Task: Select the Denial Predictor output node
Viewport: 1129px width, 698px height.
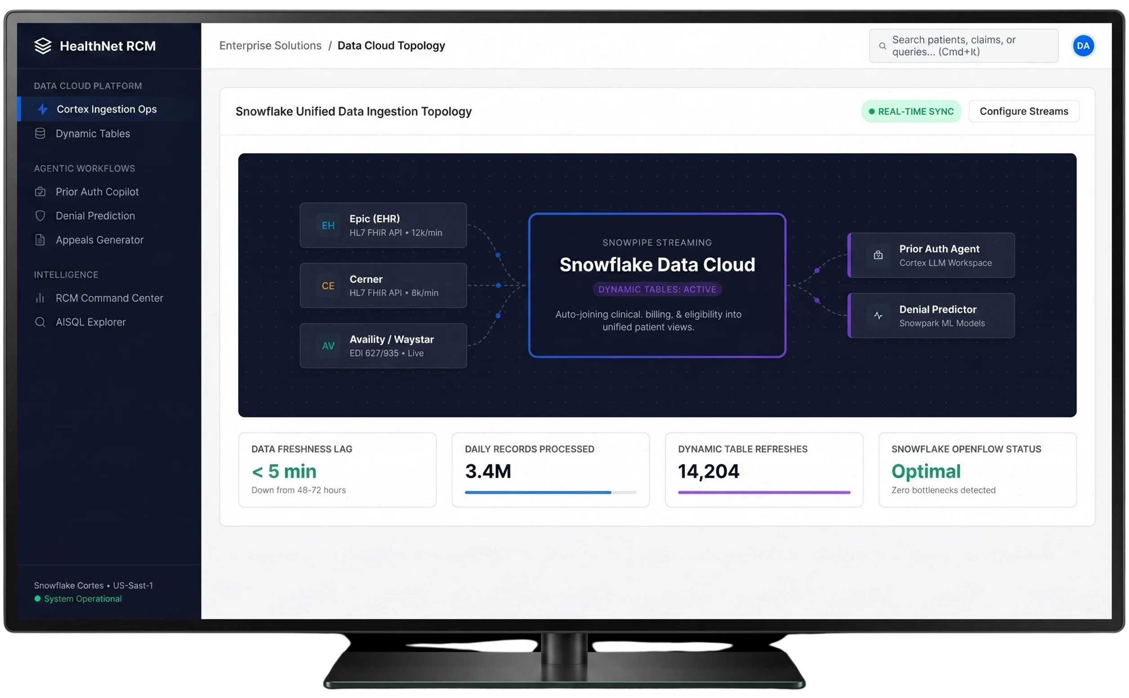Action: pyautogui.click(x=930, y=316)
